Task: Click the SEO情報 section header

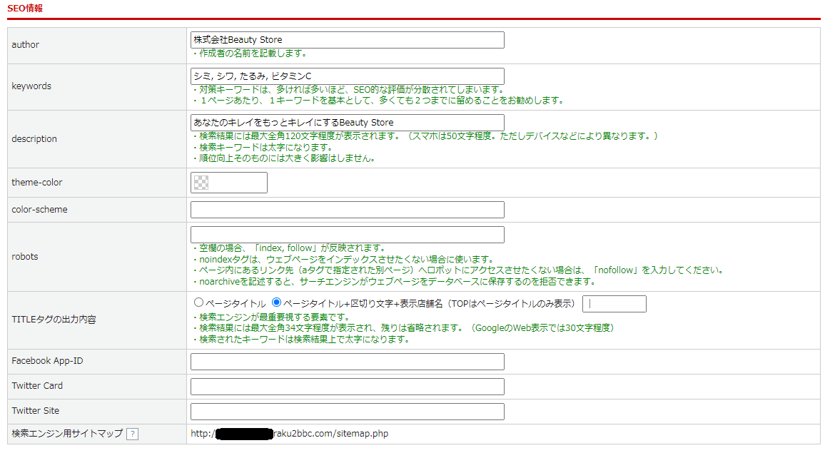Action: click(24, 8)
